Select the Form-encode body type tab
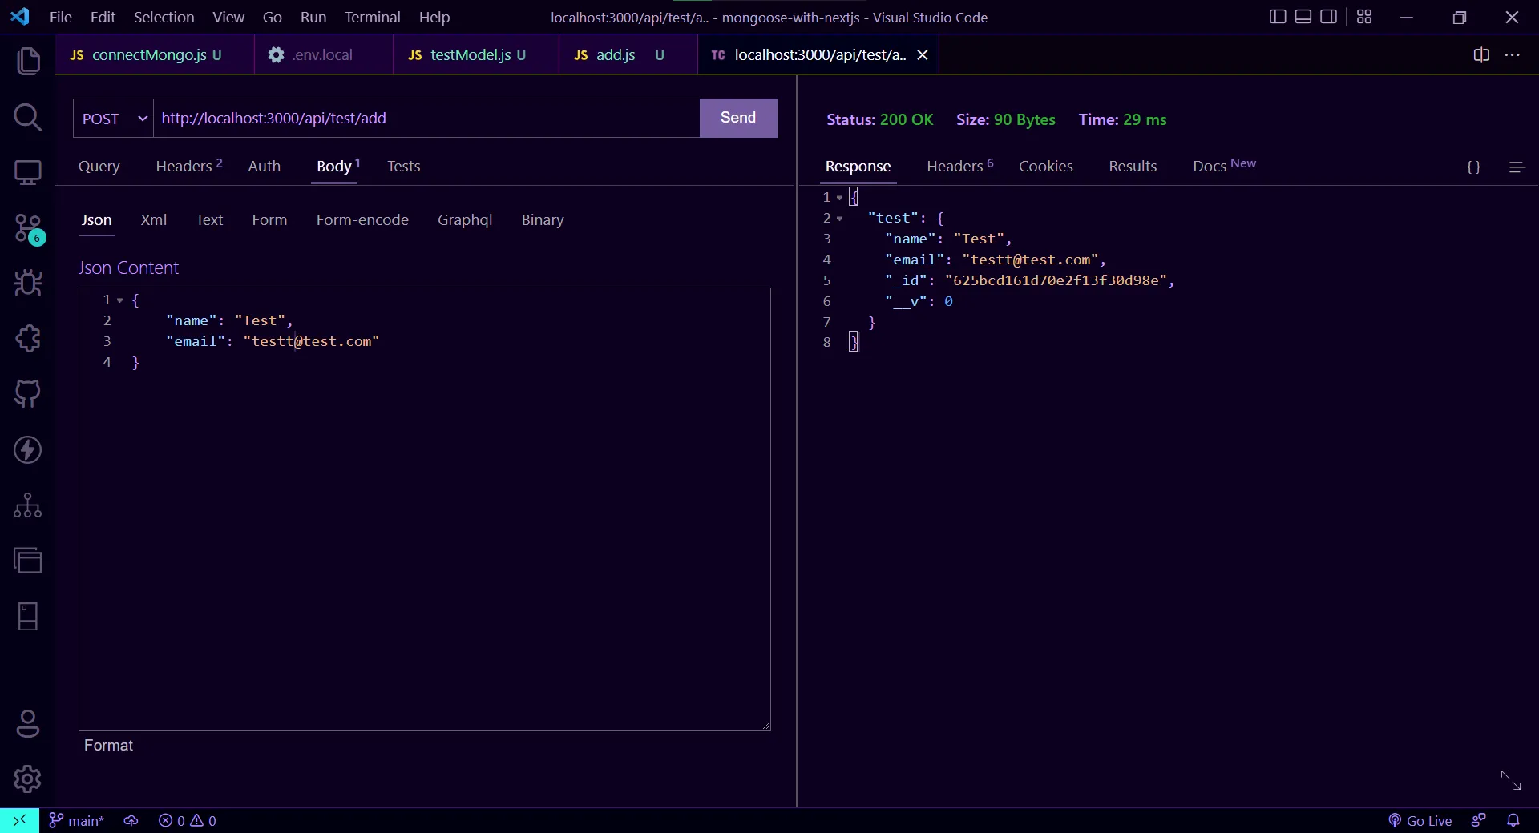This screenshot has width=1539, height=833. 362,219
